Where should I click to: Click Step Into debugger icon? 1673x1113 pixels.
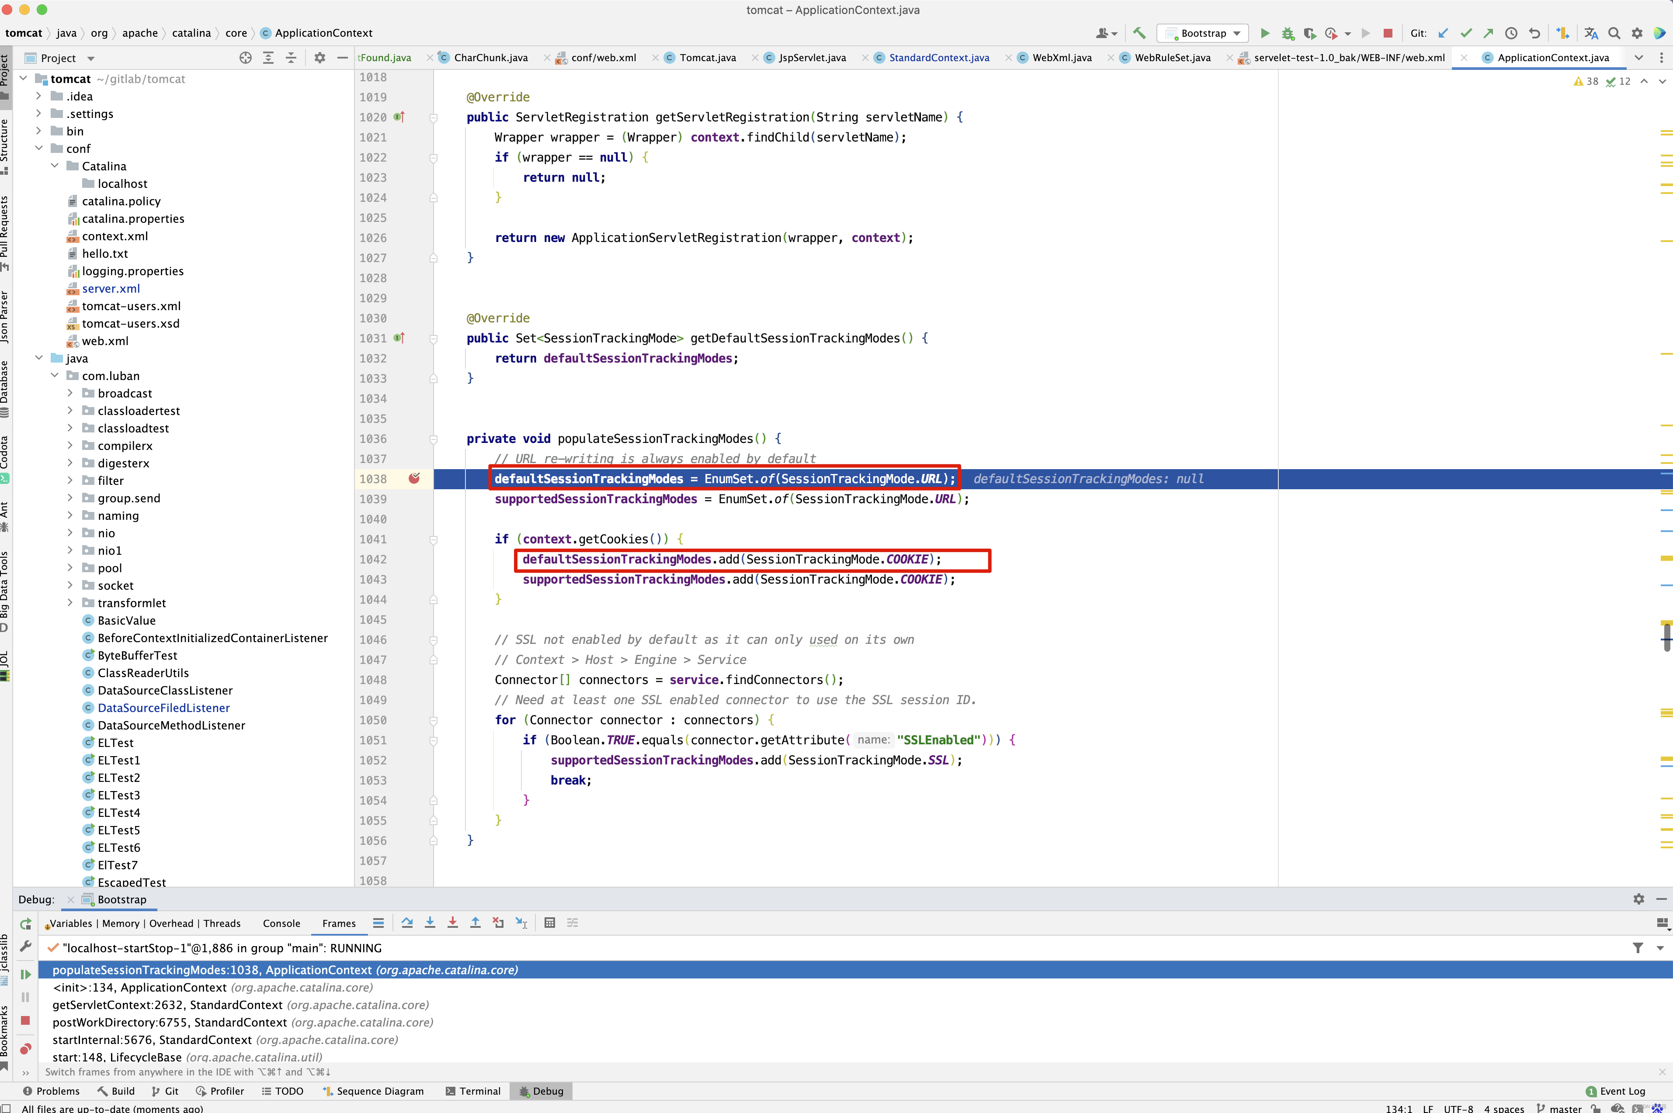pos(430,923)
